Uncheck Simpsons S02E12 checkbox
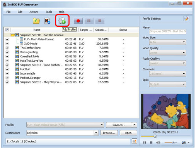 point(7,82)
